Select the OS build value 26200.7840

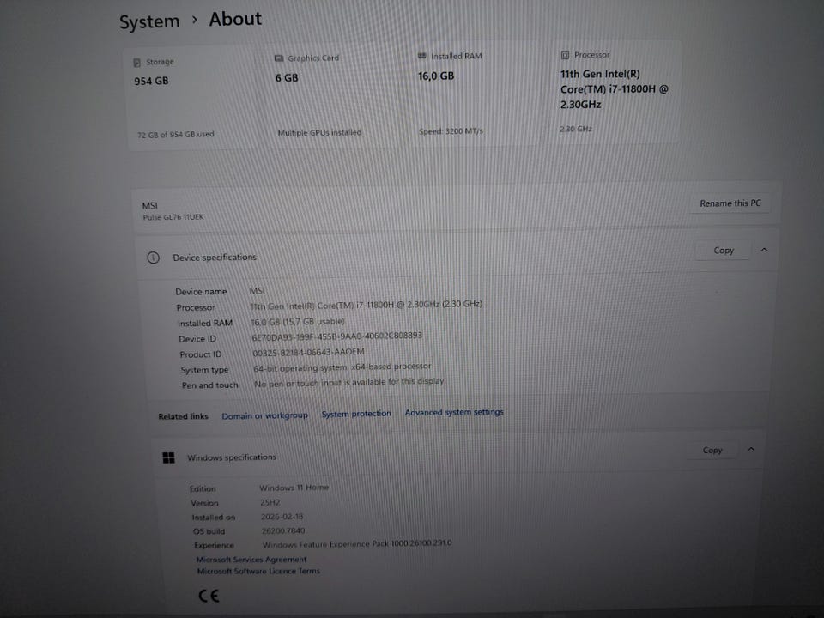point(282,530)
